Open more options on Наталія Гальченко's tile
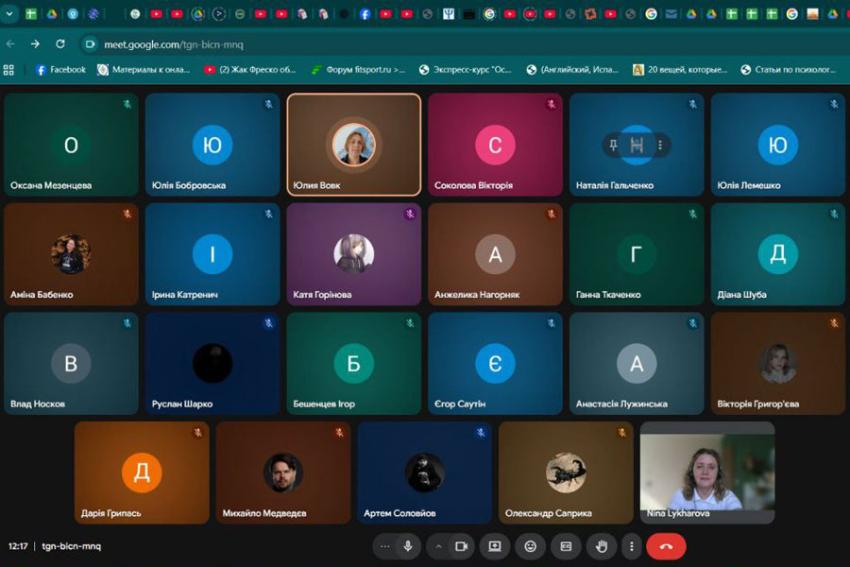Screen dimensions: 850x567 pyautogui.click(x=660, y=145)
